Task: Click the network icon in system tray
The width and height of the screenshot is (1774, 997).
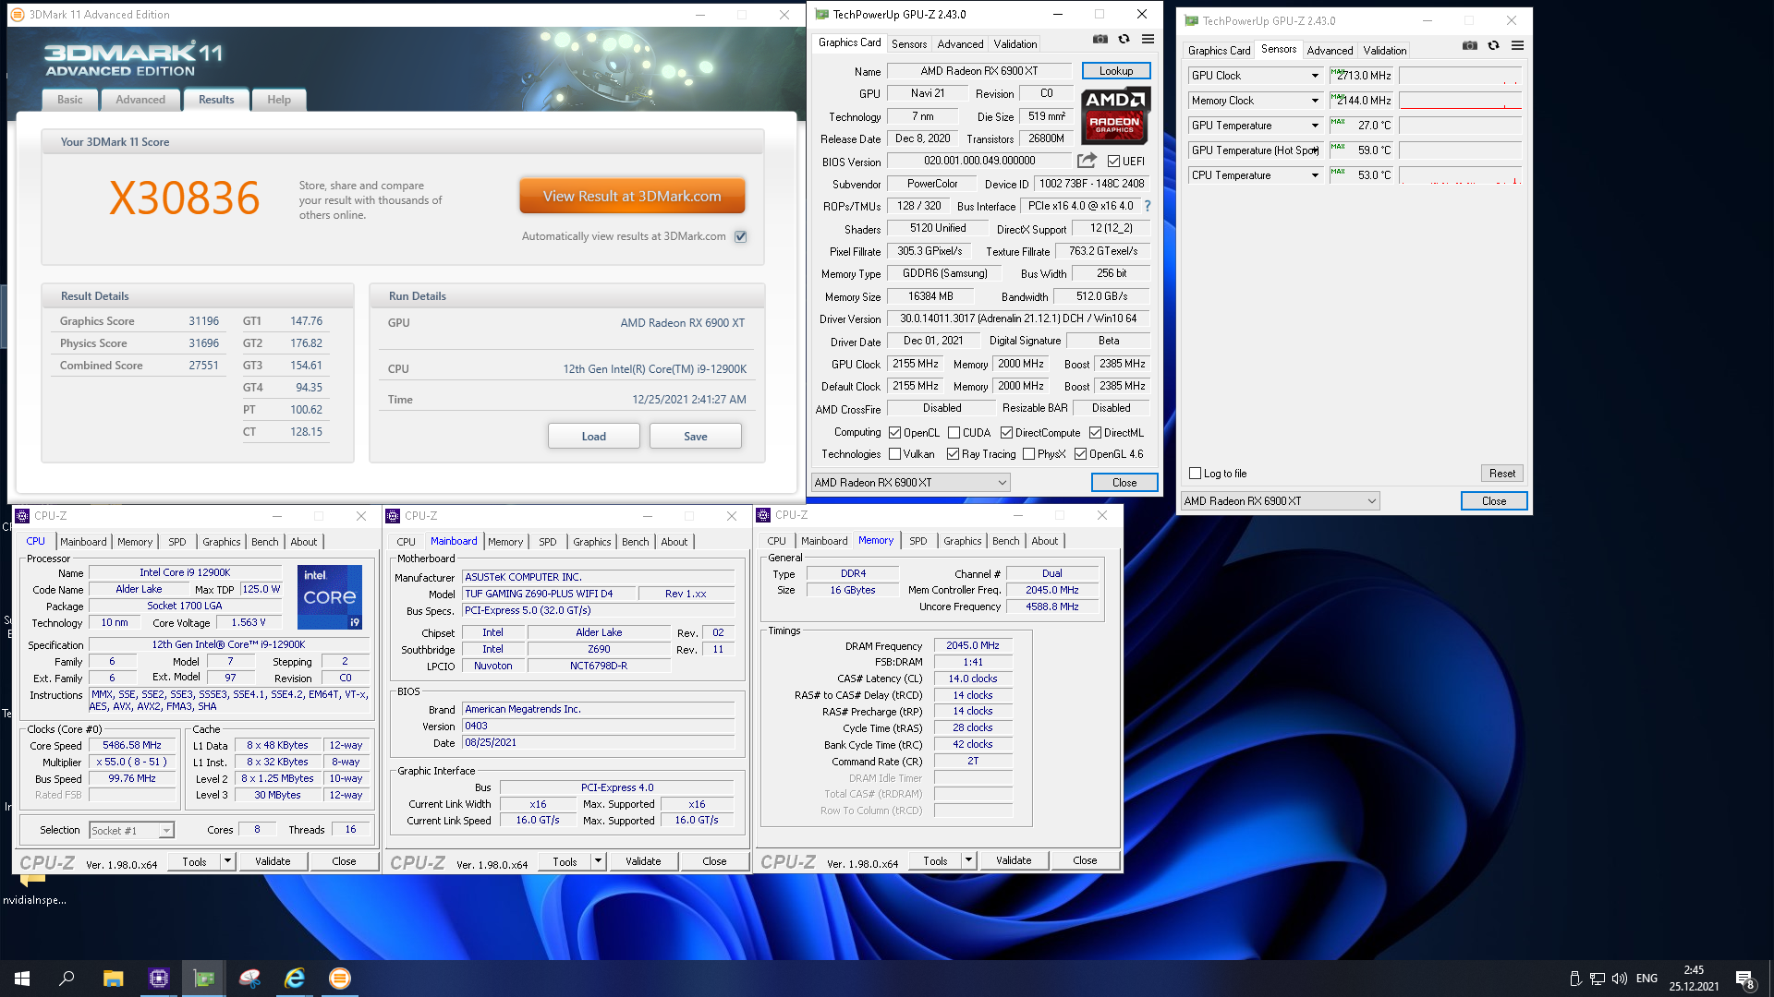Action: point(1597,979)
